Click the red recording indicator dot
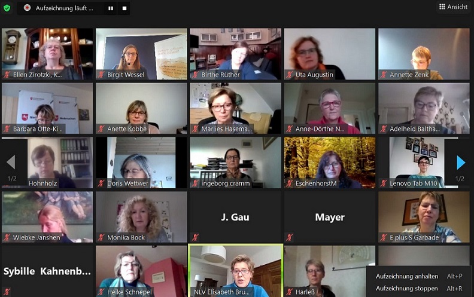The image size is (474, 297). (x=27, y=8)
